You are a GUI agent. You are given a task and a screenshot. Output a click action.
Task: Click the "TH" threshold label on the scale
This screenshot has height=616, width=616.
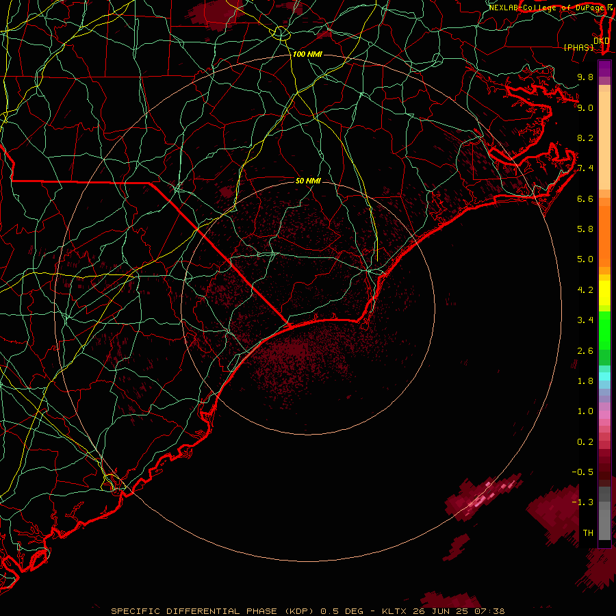click(588, 533)
